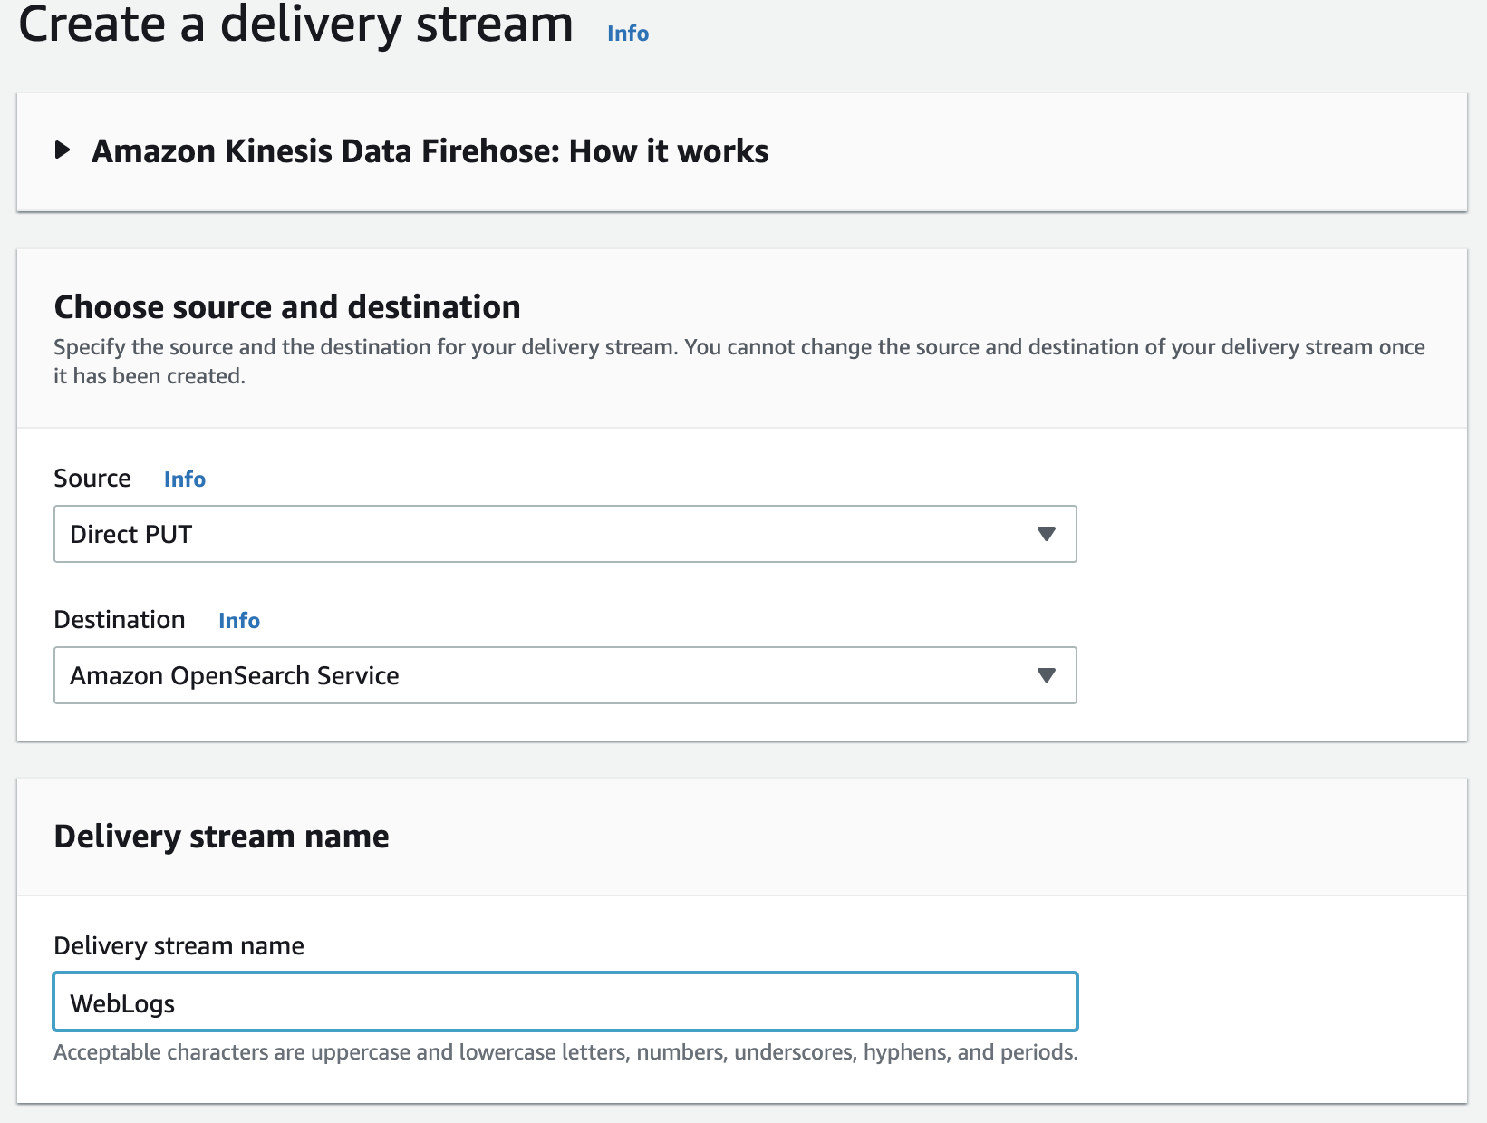Click 'Acceptable characters are uppercase...' hint text
The width and height of the screenshot is (1487, 1123).
point(565,1052)
